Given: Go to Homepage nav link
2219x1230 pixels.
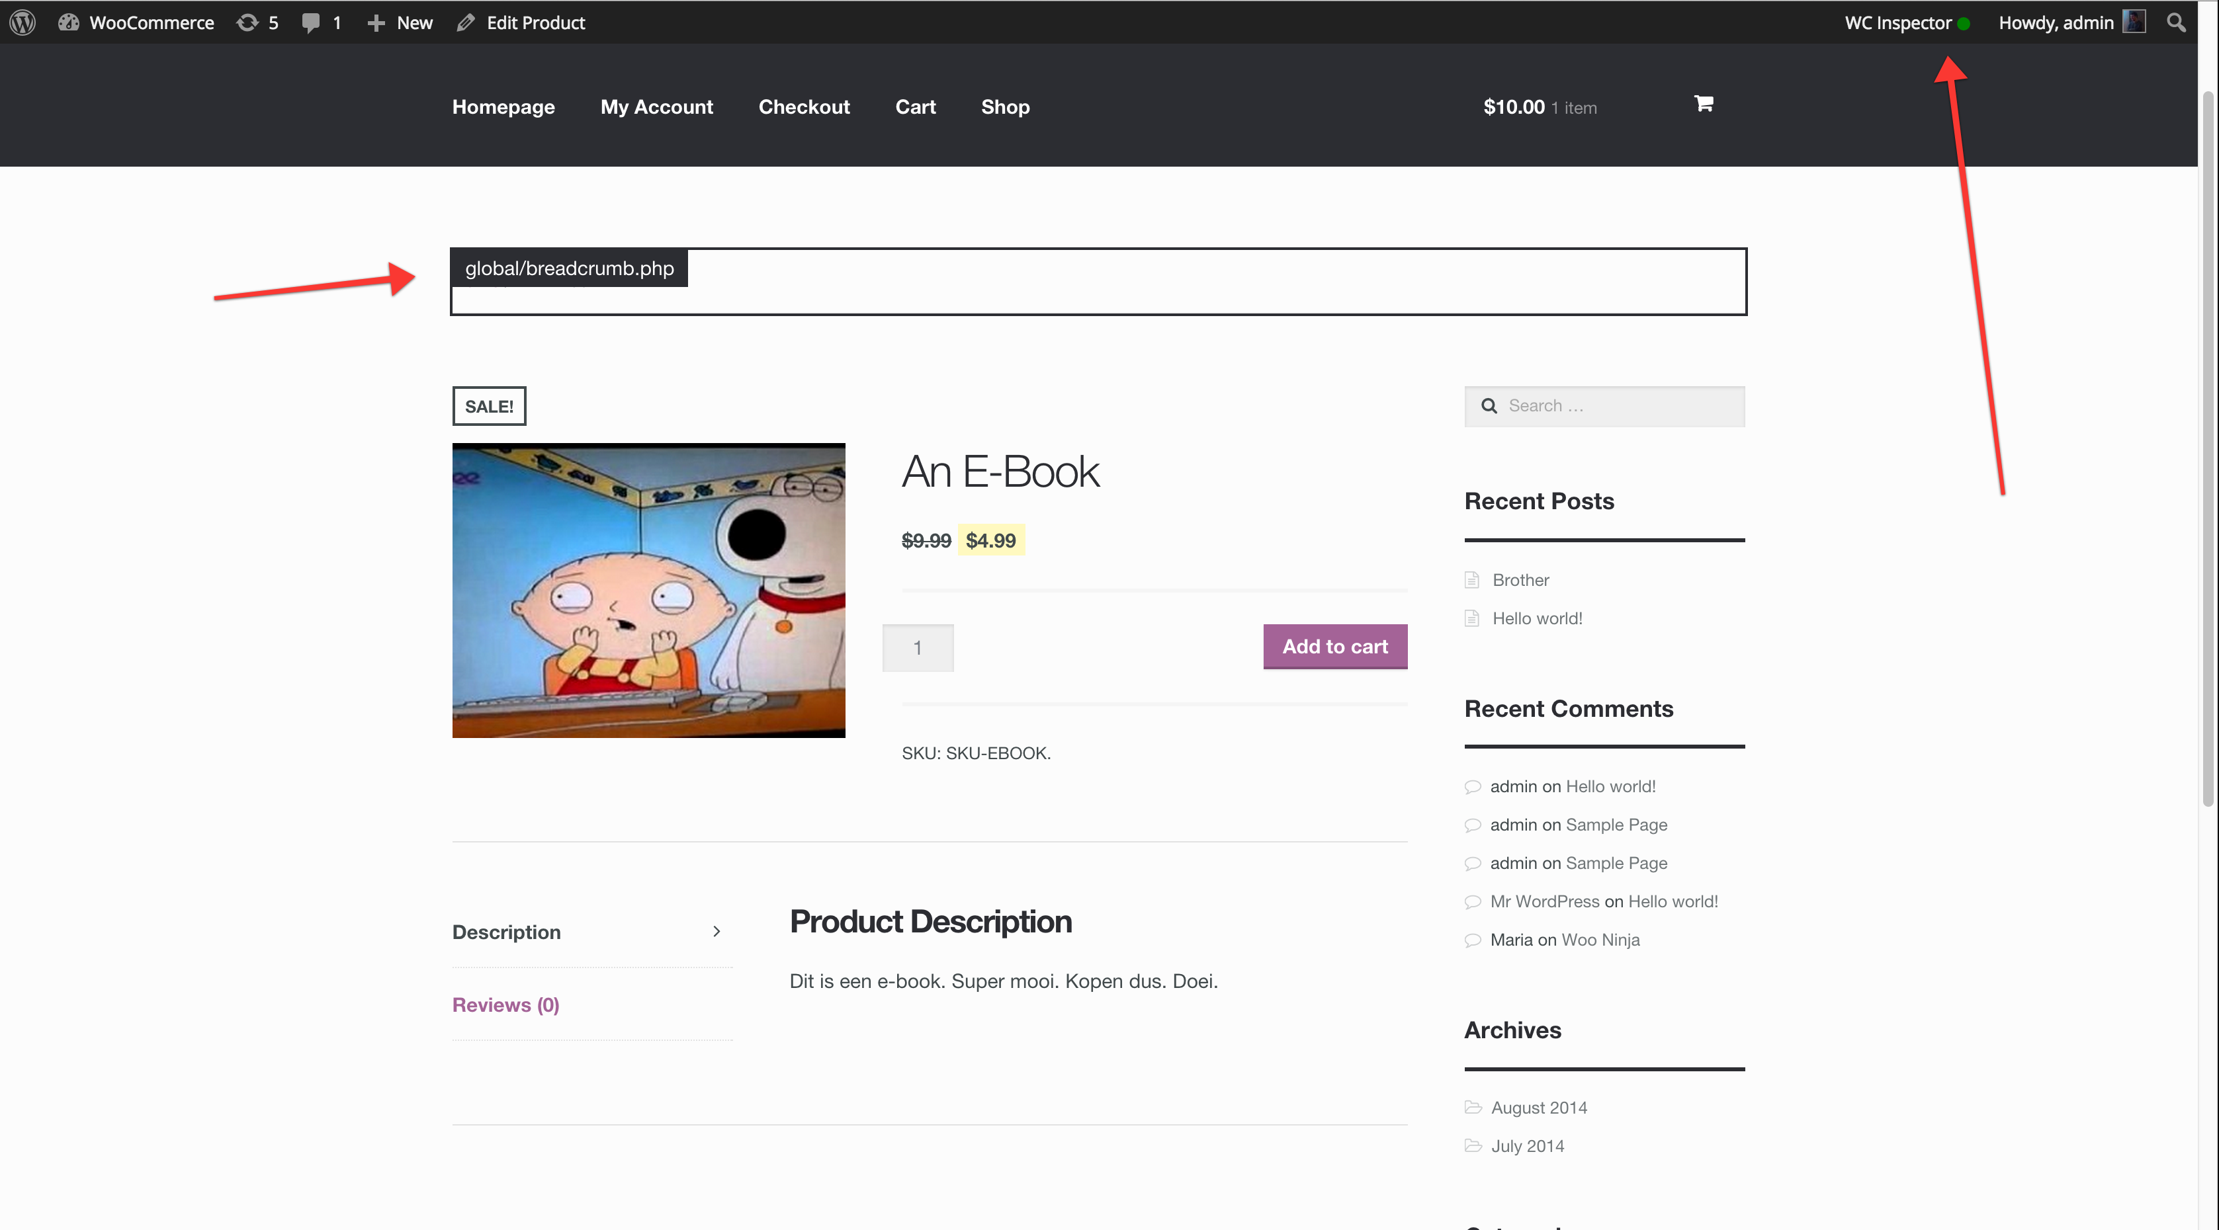Looking at the screenshot, I should pos(504,106).
